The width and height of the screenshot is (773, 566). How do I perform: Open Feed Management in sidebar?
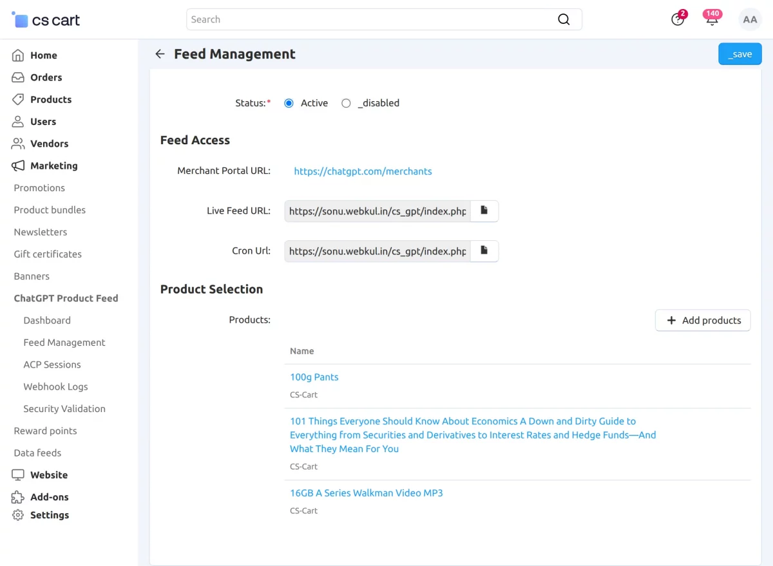pyautogui.click(x=64, y=343)
